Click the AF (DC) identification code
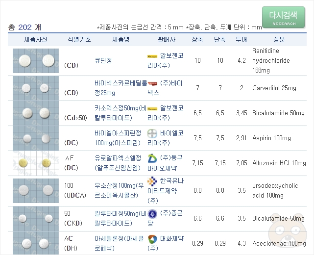Image resolution: width=314 pixels, height=255 pixels. click(72, 163)
